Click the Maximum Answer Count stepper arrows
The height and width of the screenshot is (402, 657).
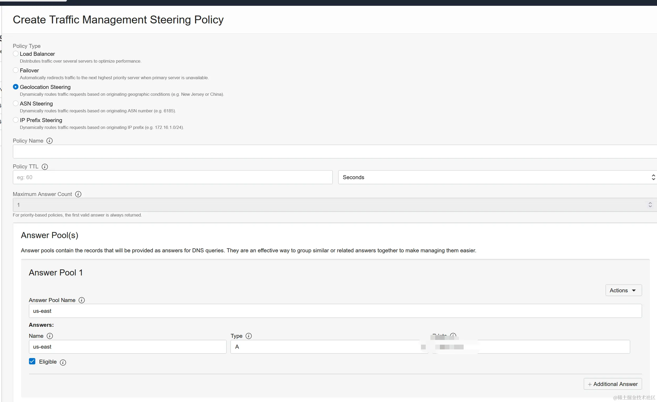point(650,204)
